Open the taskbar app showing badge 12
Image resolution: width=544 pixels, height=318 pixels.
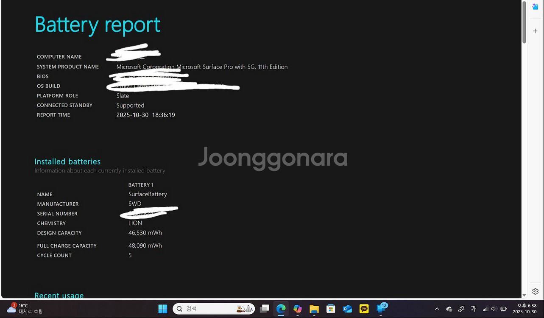tap(381, 308)
